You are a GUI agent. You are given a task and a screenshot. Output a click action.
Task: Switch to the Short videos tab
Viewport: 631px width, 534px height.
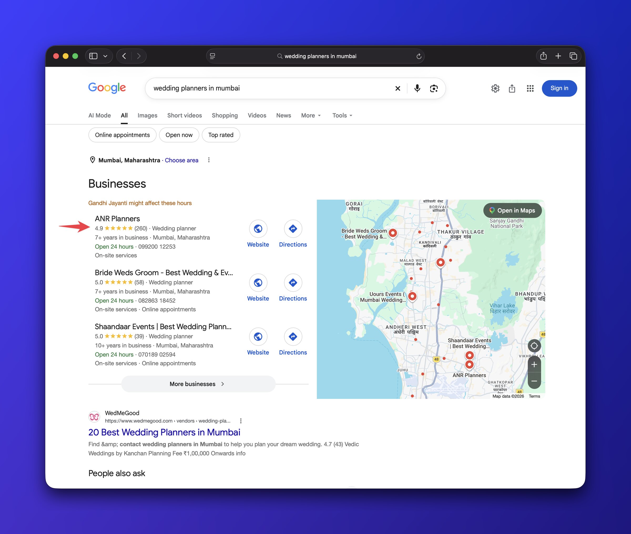(184, 115)
